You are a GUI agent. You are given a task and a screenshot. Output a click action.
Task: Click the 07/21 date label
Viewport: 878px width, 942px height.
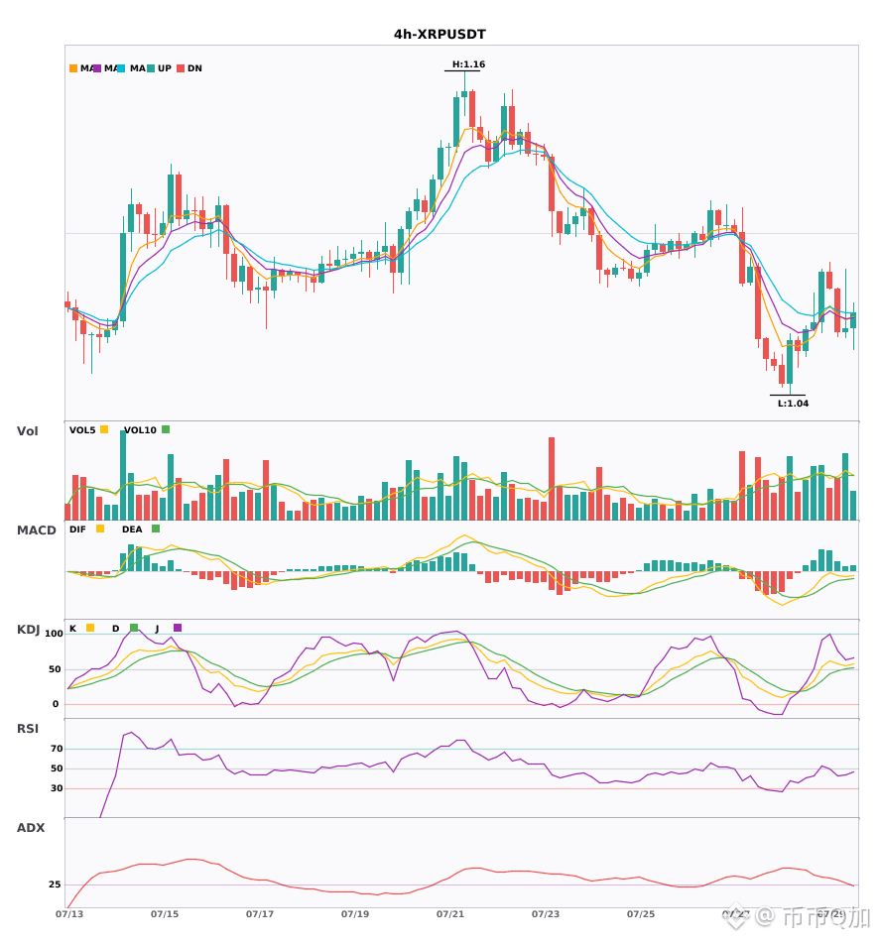tap(450, 914)
